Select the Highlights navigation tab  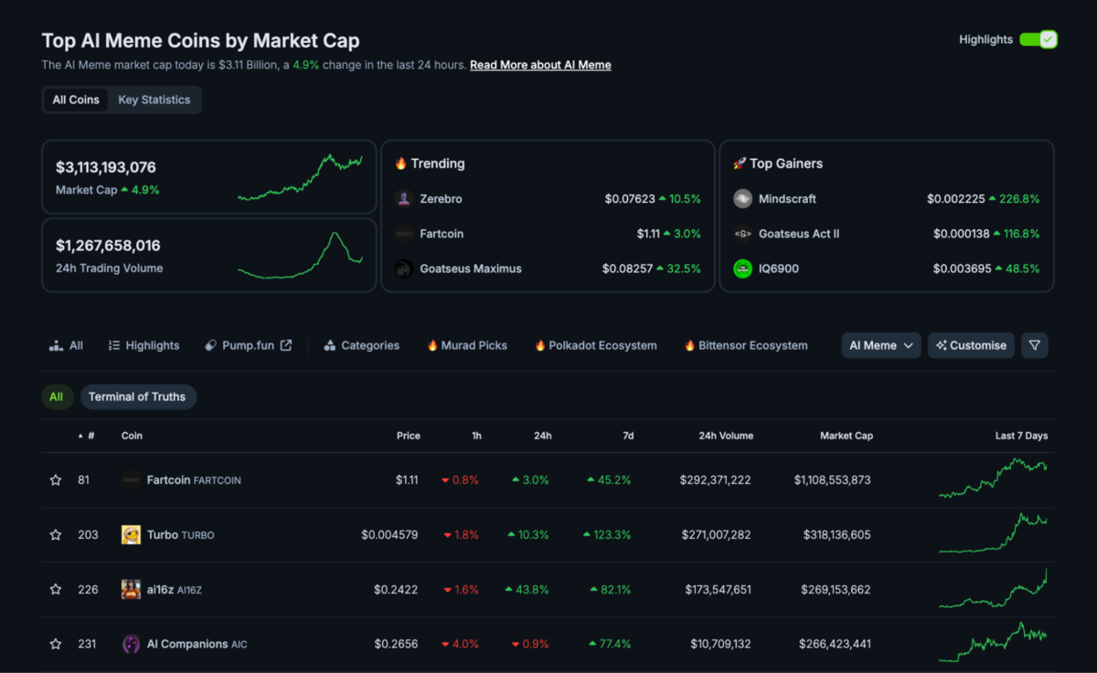[144, 345]
